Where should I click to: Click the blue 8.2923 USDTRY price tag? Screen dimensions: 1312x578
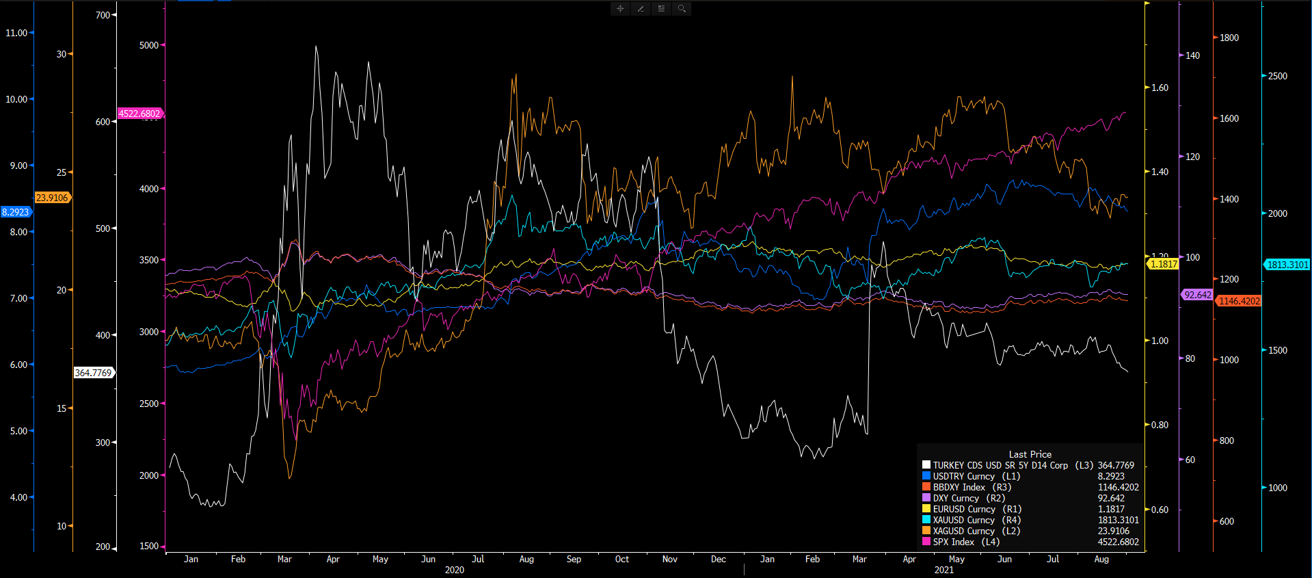click(x=16, y=212)
